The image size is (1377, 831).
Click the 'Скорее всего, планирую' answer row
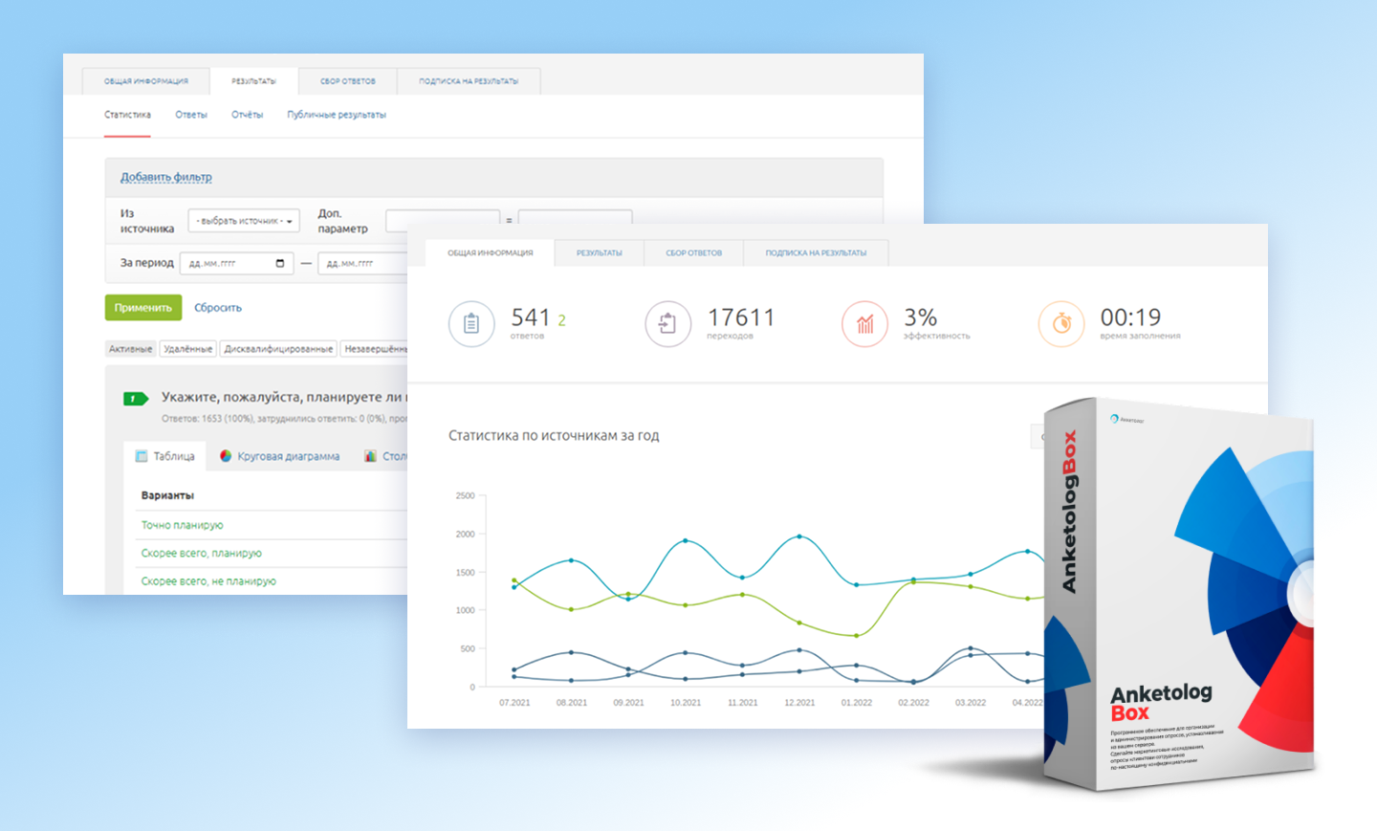pos(201,553)
